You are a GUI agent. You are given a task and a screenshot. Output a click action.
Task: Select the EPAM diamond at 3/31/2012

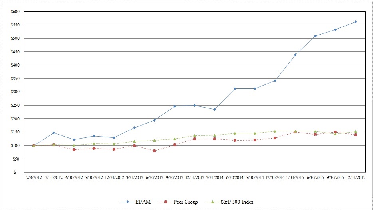[54, 133]
